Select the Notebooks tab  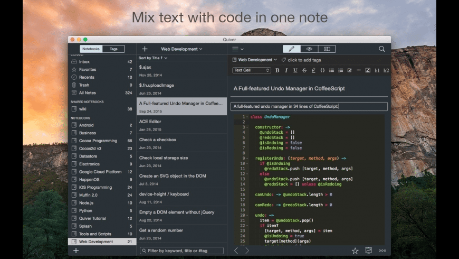coord(91,49)
